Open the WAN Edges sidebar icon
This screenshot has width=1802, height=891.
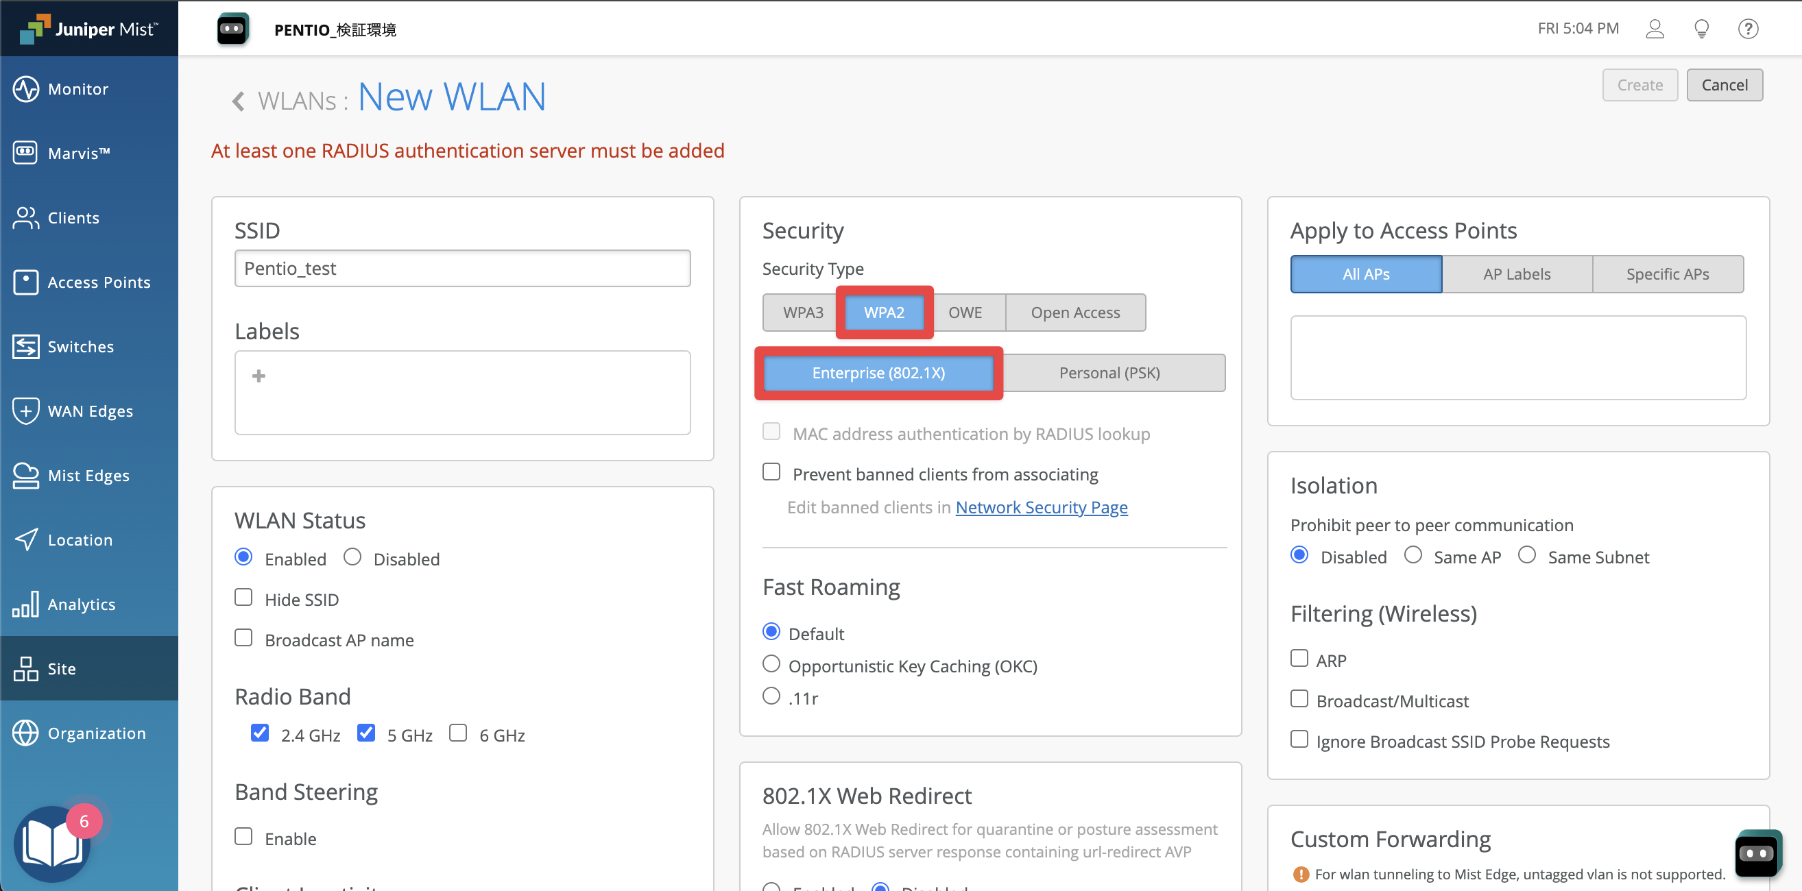coord(26,411)
